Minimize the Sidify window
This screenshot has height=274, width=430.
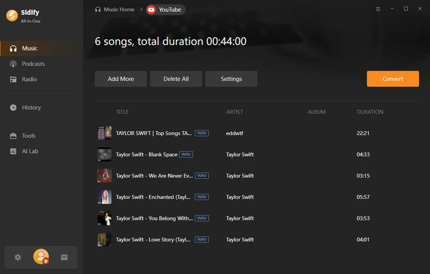click(x=392, y=9)
